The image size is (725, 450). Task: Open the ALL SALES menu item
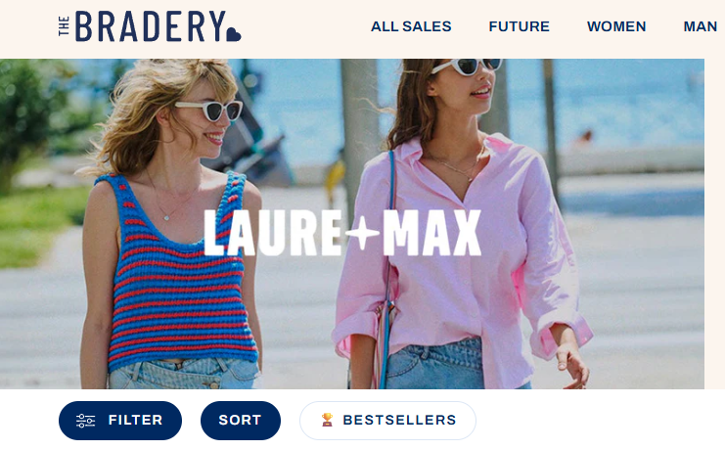(411, 26)
